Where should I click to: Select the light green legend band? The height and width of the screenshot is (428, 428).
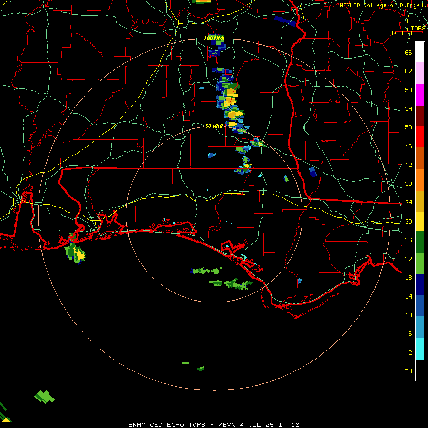point(420,263)
